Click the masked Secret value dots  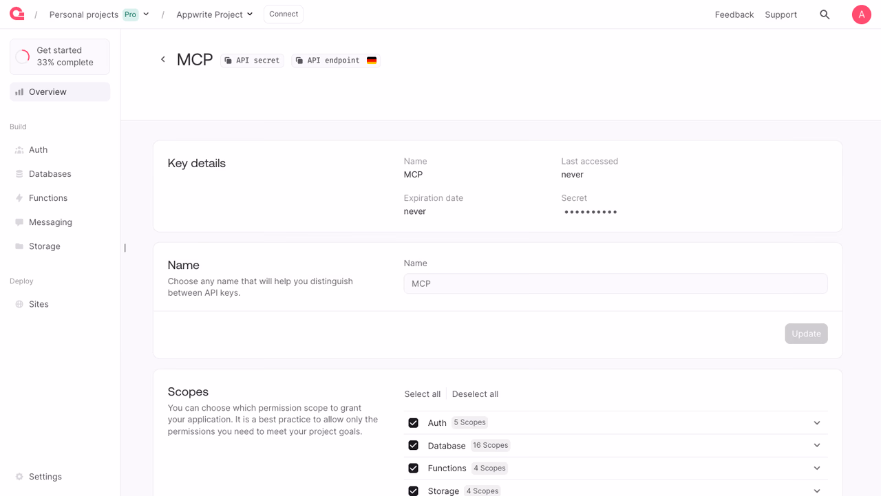[x=591, y=212]
